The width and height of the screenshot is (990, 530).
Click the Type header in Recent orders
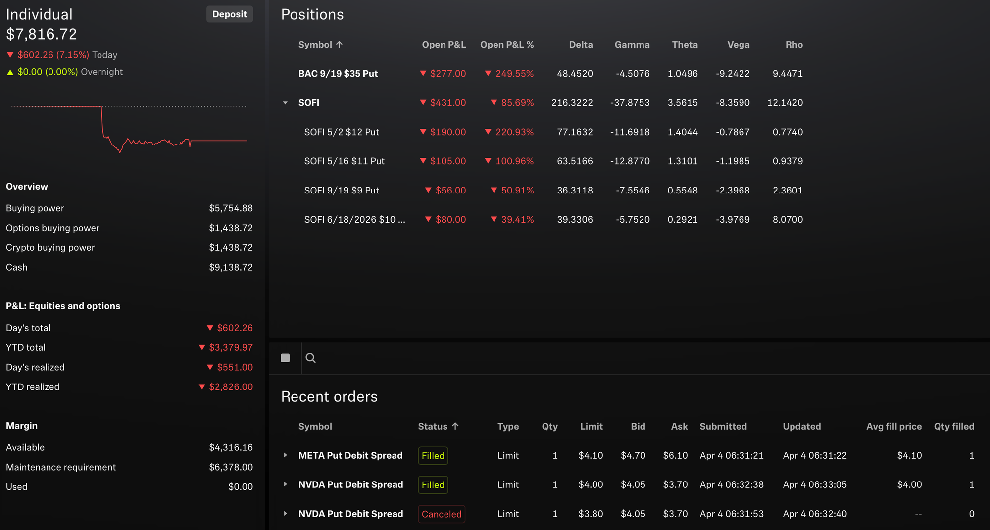click(x=508, y=426)
